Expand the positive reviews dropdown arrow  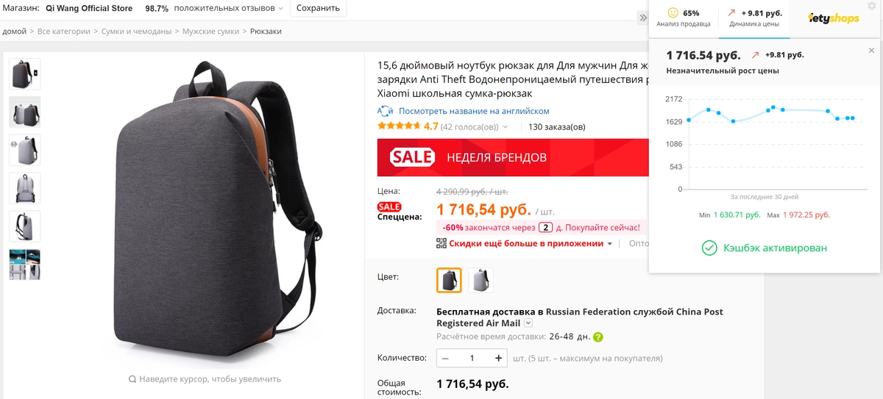(281, 9)
